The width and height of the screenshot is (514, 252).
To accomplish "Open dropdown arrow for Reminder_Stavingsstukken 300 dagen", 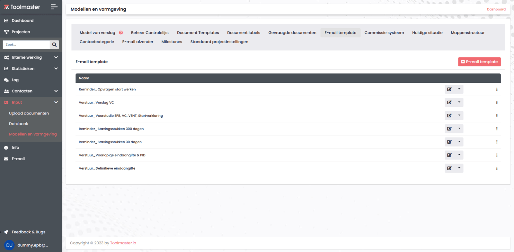I will pos(459,129).
